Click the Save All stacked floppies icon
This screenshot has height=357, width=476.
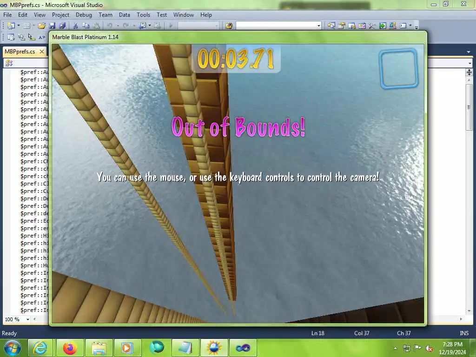pyautogui.click(x=62, y=26)
